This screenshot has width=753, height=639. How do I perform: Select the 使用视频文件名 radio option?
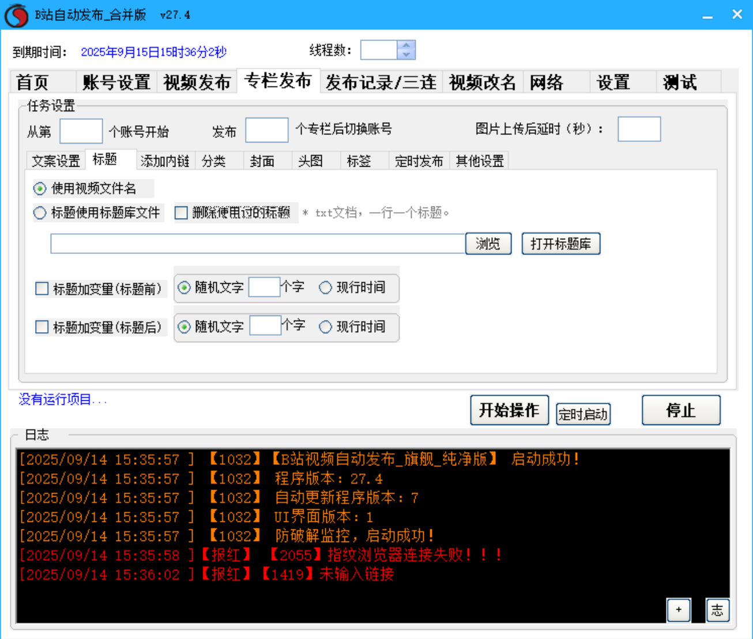[39, 189]
